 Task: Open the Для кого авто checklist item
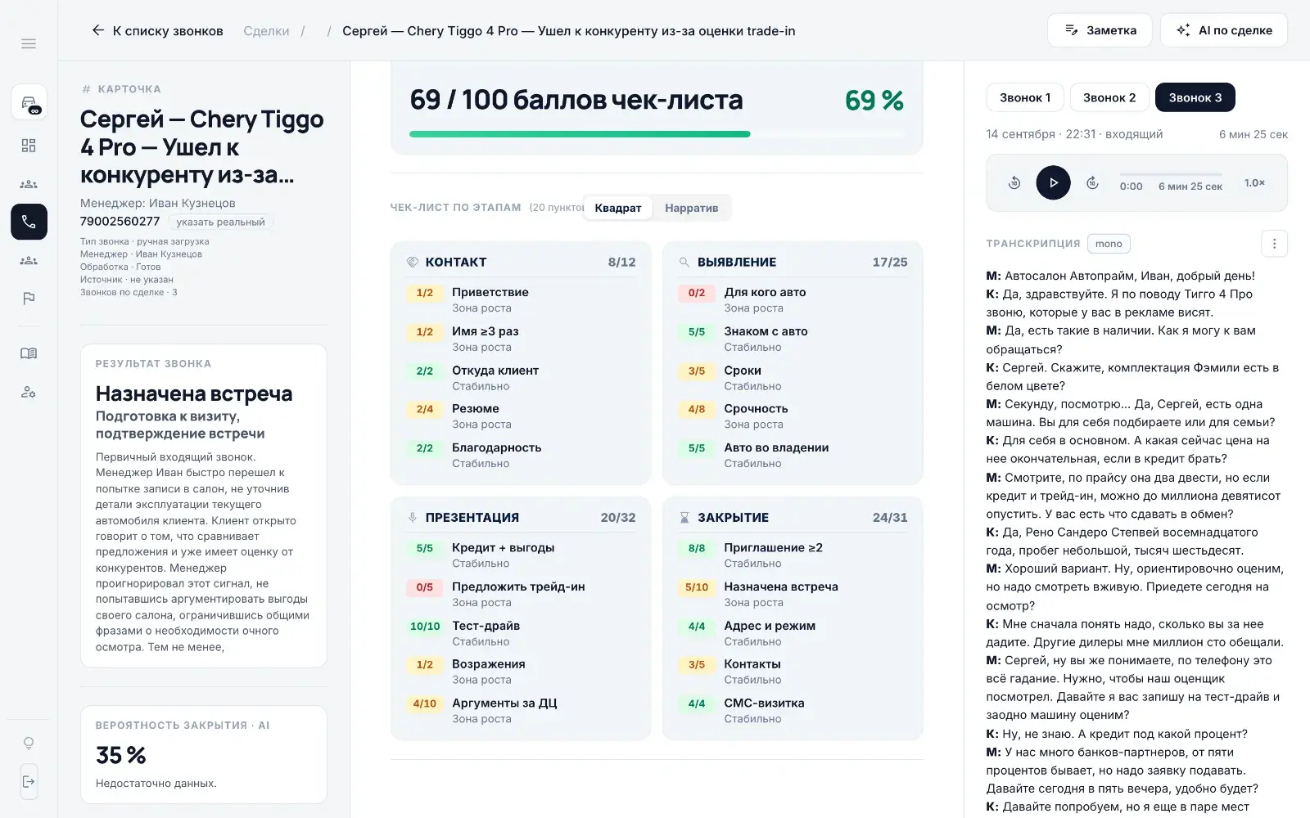793,299
